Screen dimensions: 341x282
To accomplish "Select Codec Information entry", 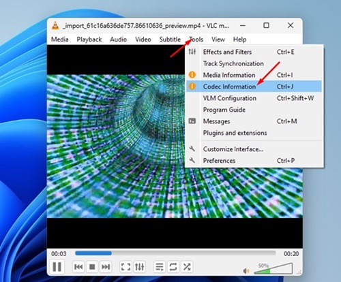I will [x=254, y=87].
